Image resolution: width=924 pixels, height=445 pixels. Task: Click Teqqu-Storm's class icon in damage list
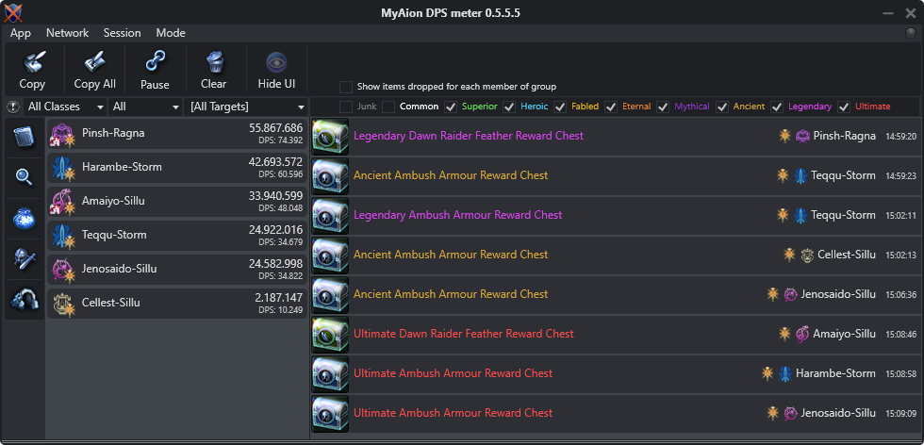(x=62, y=237)
